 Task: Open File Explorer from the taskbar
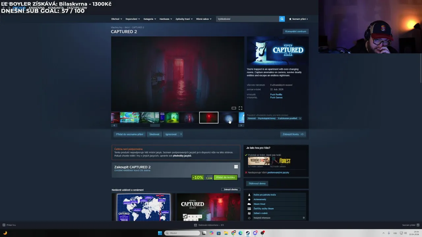coord(226,233)
